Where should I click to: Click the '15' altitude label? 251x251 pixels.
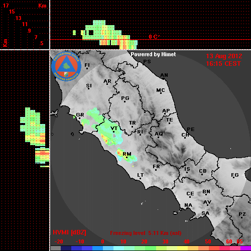tap(12, 12)
